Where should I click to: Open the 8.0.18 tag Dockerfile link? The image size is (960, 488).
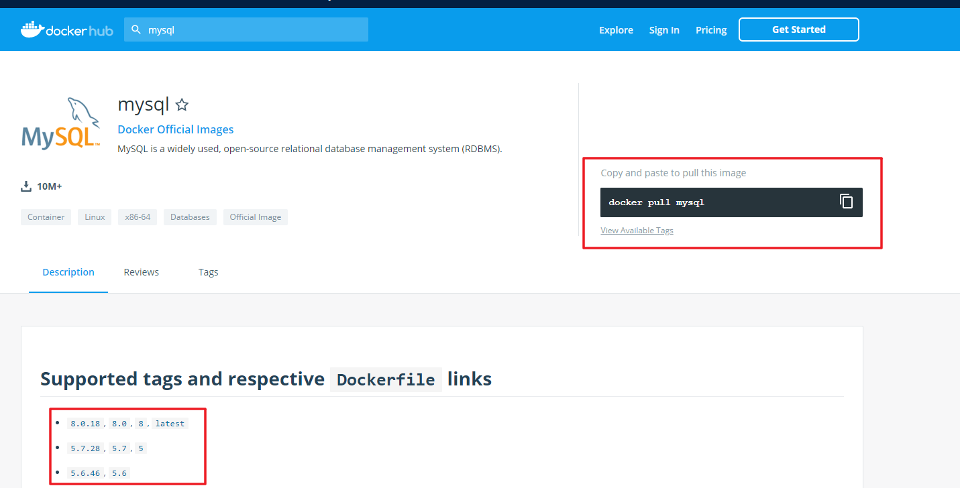point(85,424)
